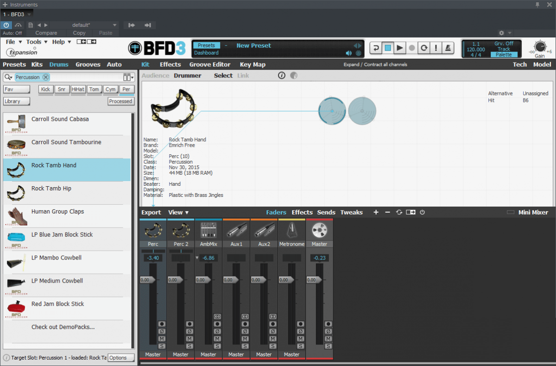Click the plugin gear settings icon

point(501,33)
